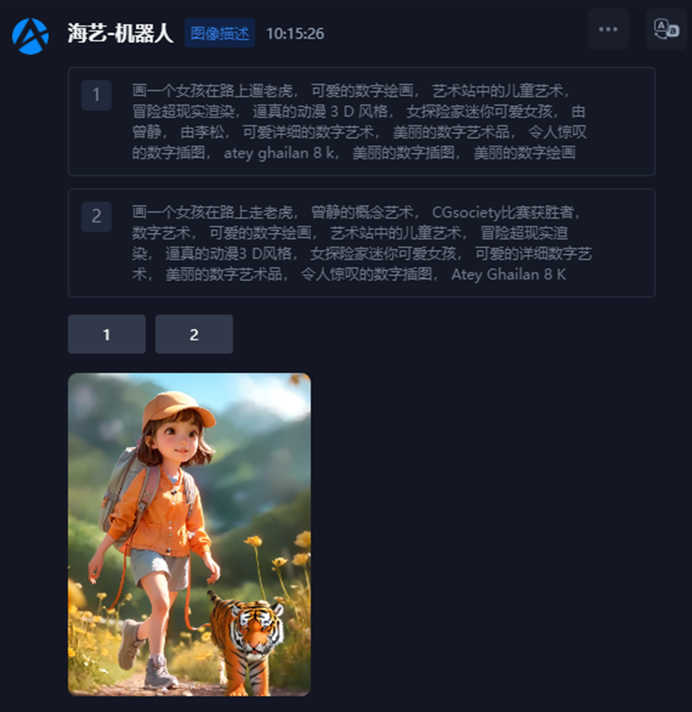Image resolution: width=692 pixels, height=712 pixels.
Task: Click the girl's orange cap in image
Action: (178, 409)
